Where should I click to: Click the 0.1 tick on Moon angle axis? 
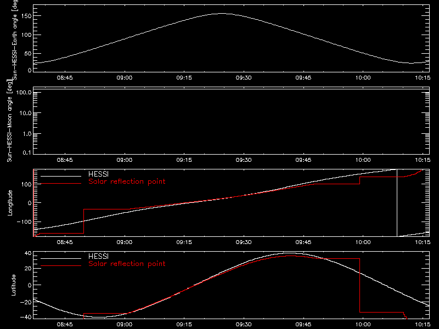27,152
